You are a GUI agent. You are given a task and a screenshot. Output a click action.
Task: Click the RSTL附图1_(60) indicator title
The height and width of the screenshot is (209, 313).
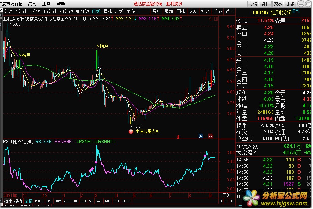coord(18,142)
